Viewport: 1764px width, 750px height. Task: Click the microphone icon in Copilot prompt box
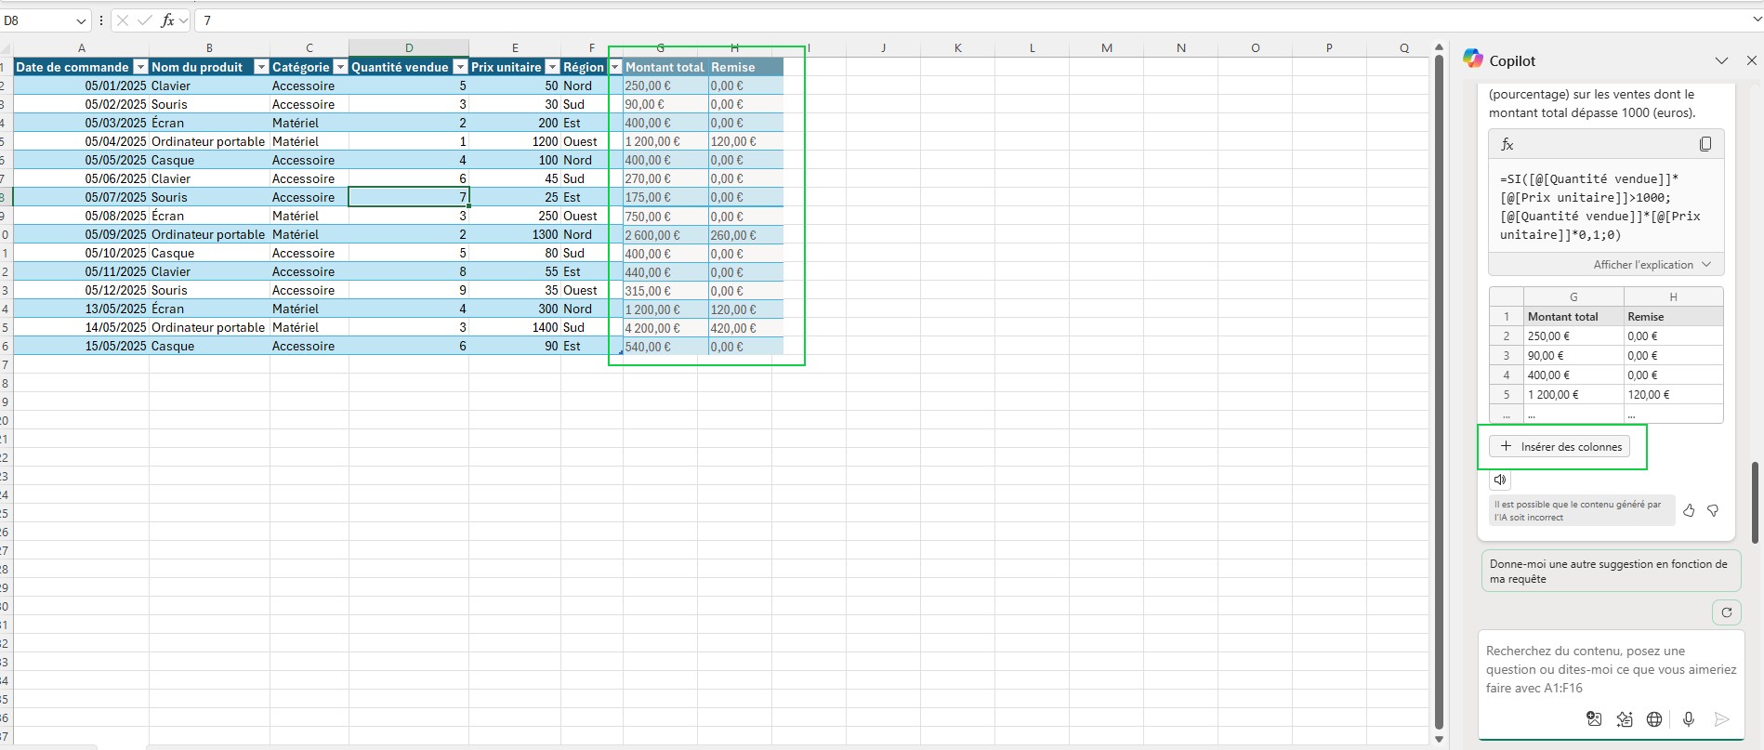(1688, 718)
